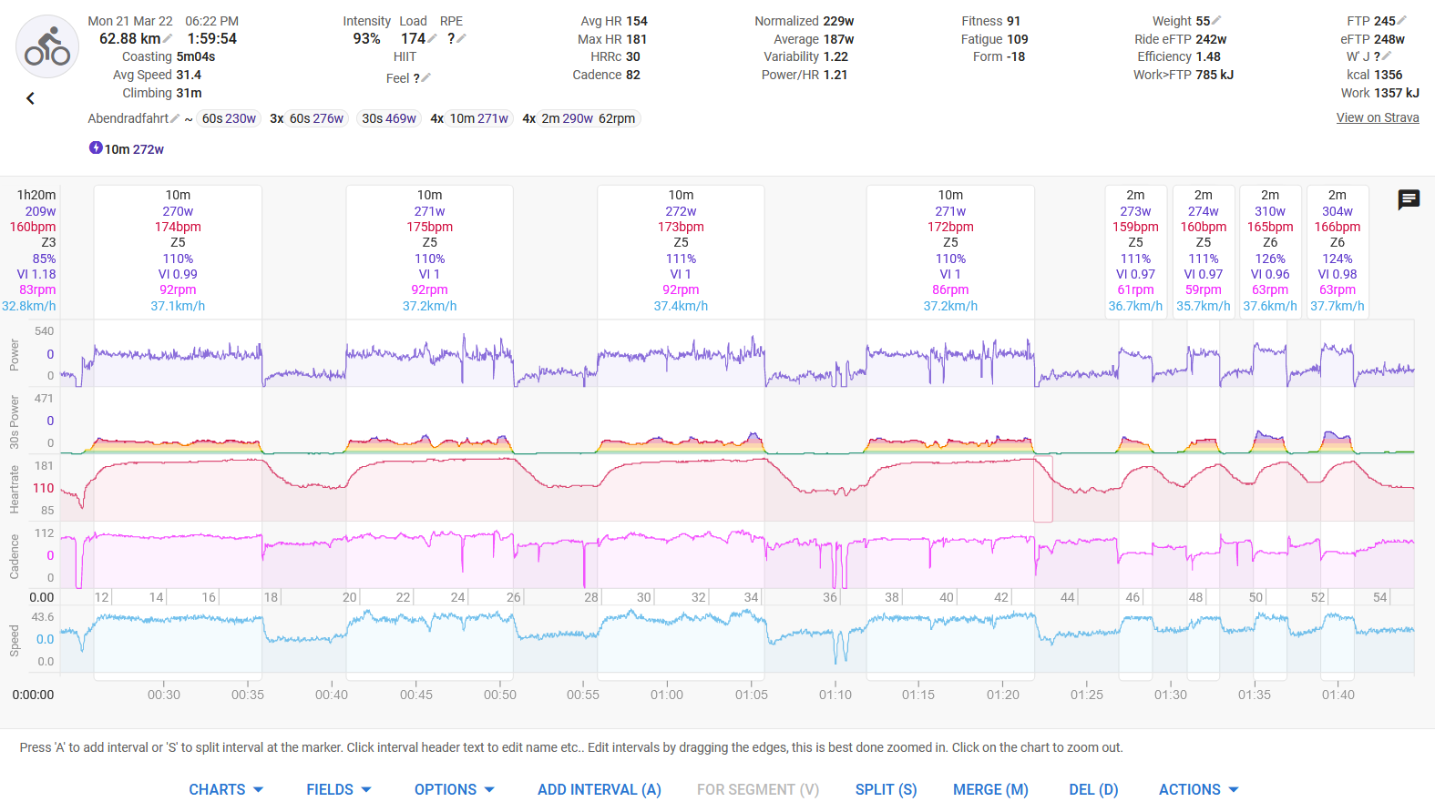Image resolution: width=1435 pixels, height=812 pixels.
Task: Expand the CHARTS dropdown
Action: click(226, 789)
